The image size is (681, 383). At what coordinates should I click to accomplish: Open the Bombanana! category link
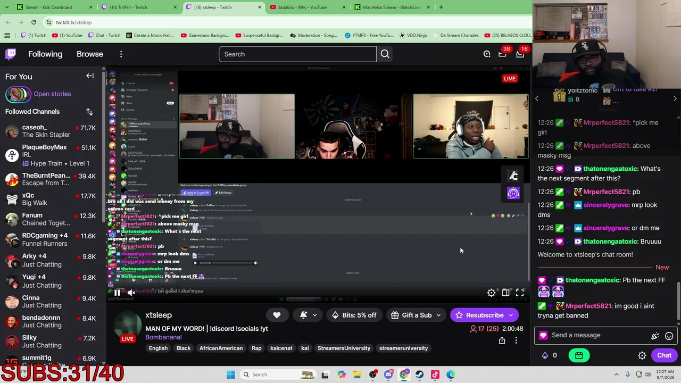[x=163, y=337]
